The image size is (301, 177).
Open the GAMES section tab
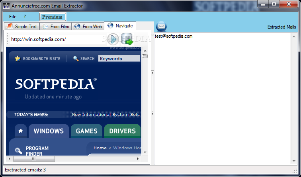(86, 131)
